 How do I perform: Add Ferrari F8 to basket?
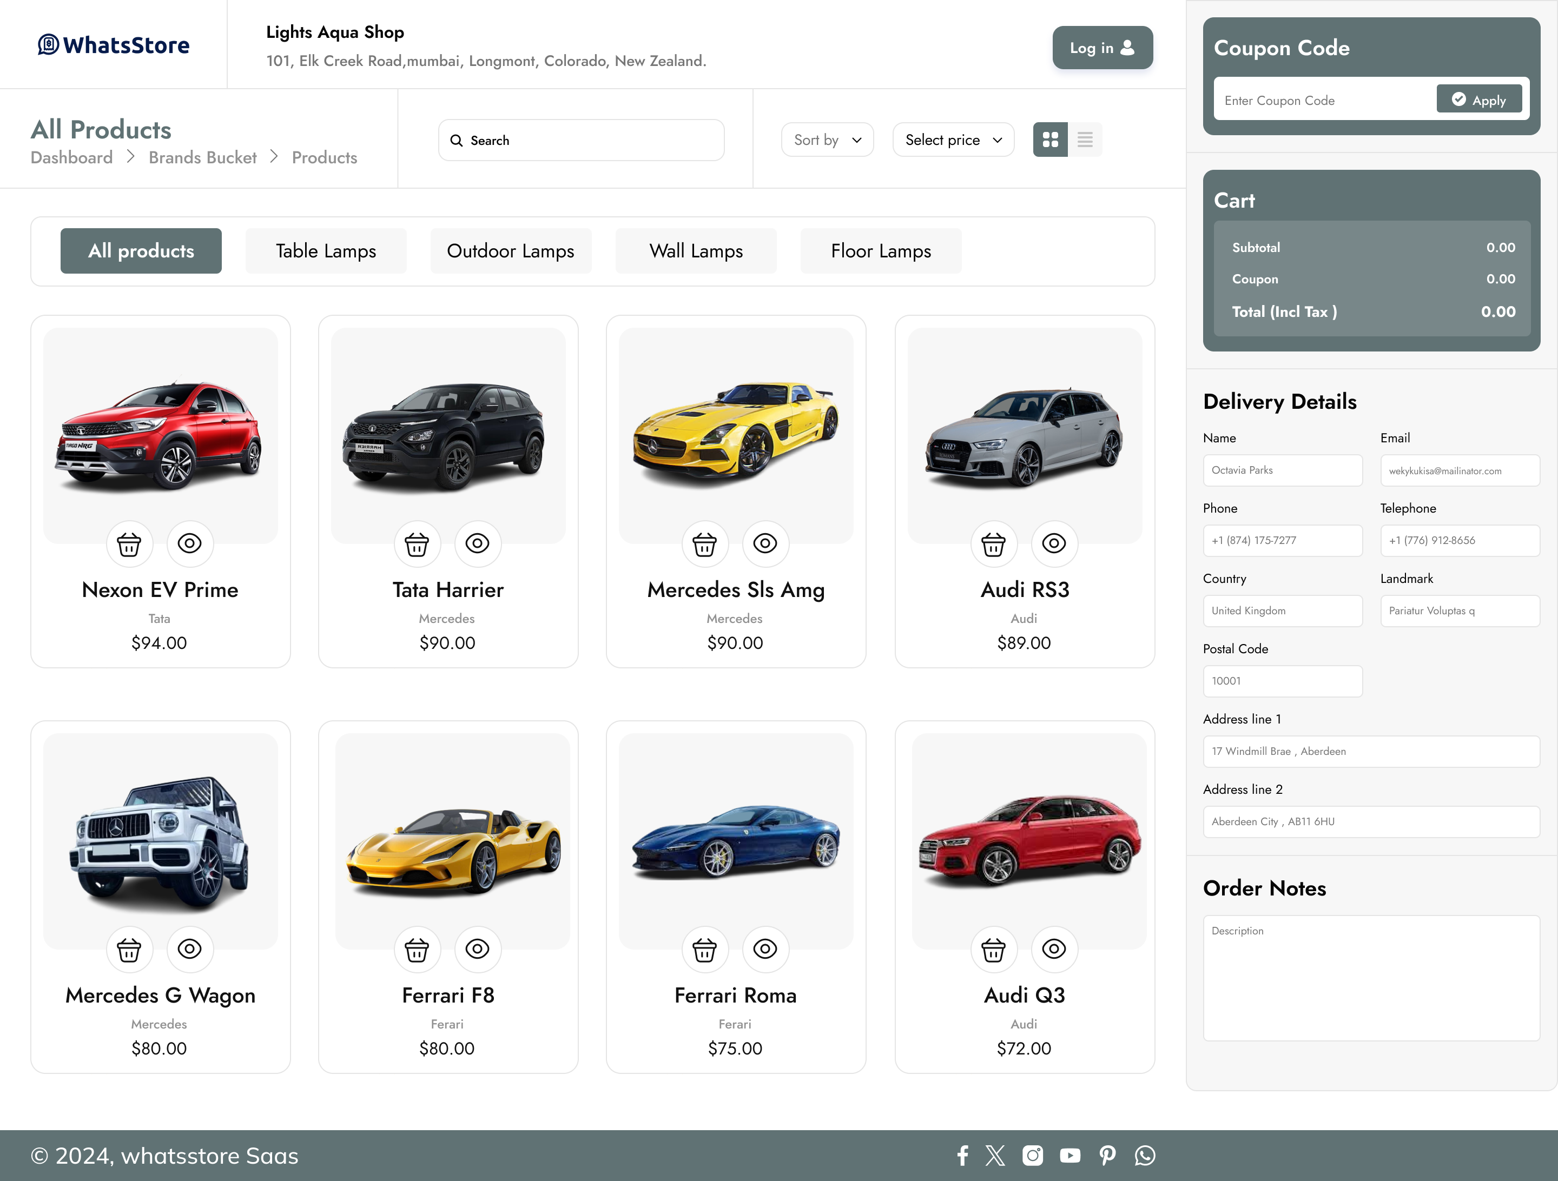[x=417, y=950]
